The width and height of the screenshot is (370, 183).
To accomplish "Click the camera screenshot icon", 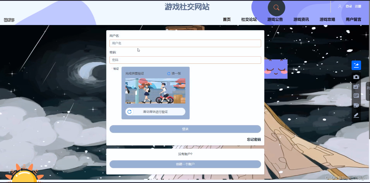I will click(x=356, y=77).
